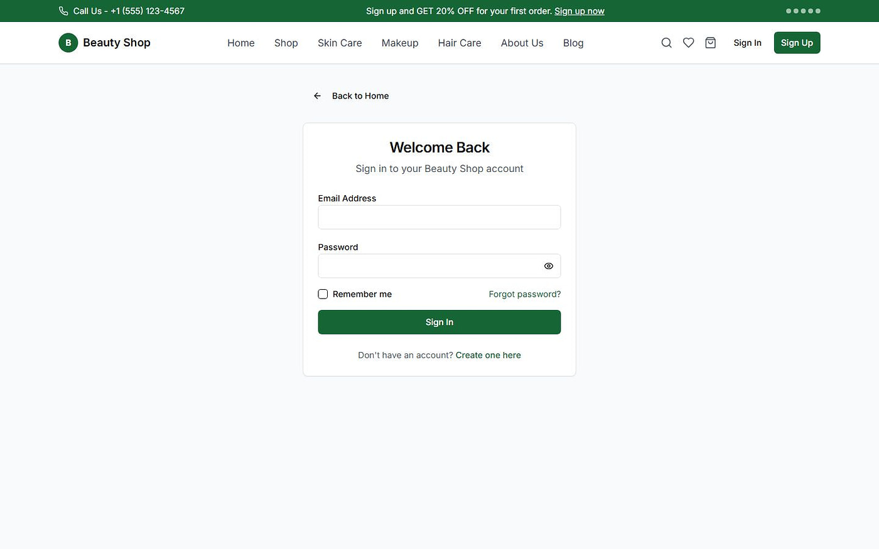Click the Beauty Shop round B logo

(x=68, y=43)
